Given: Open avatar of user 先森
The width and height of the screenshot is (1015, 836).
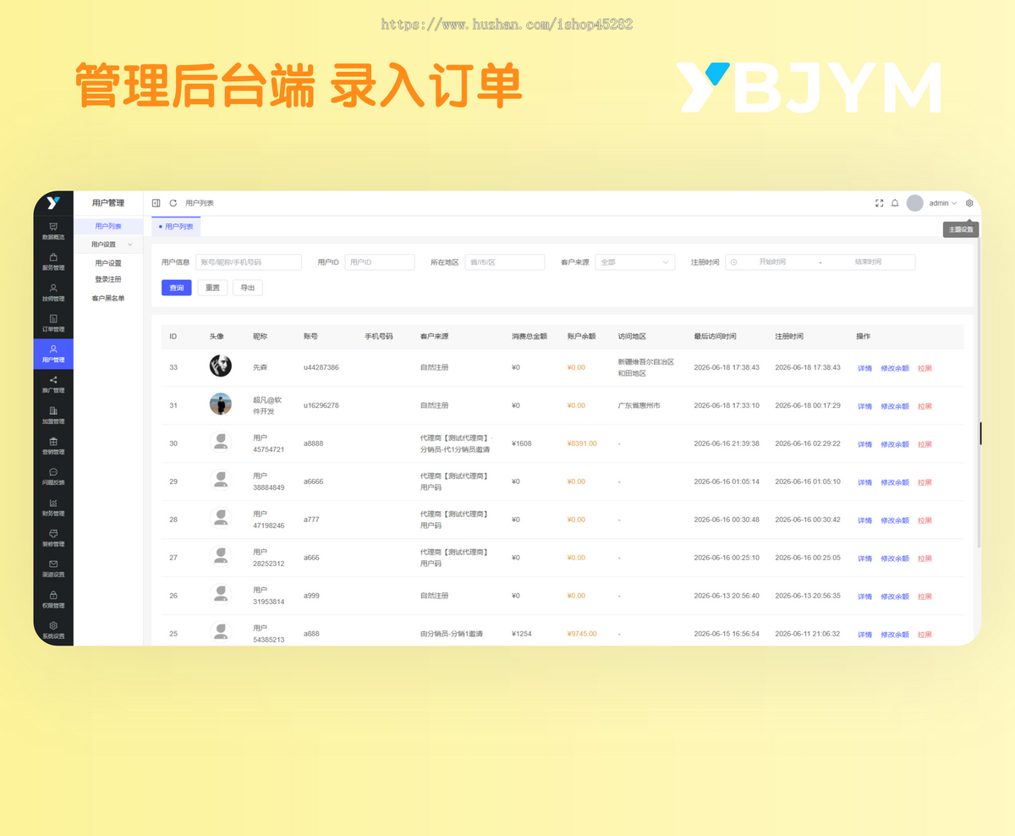Looking at the screenshot, I should pos(221,366).
